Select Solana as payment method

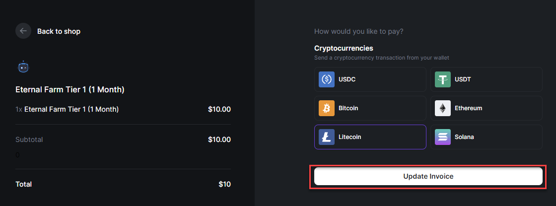(x=486, y=137)
